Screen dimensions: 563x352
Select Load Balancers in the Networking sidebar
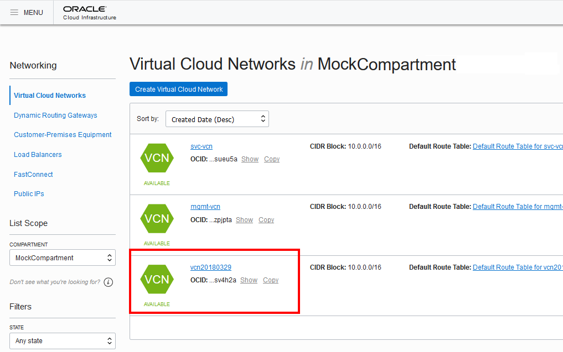(38, 154)
